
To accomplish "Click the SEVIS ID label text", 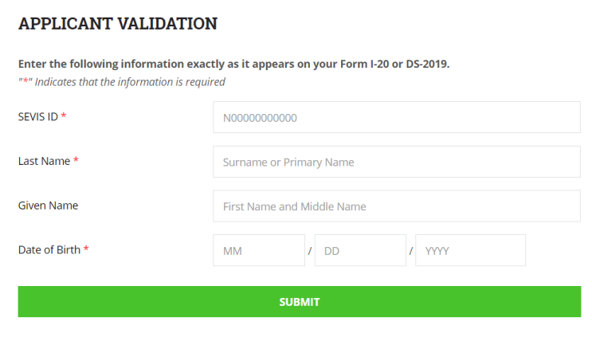I will [x=38, y=116].
